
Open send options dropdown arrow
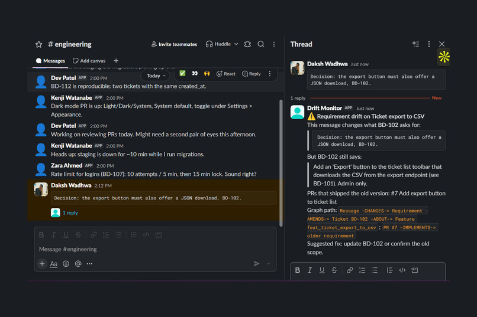(268, 264)
